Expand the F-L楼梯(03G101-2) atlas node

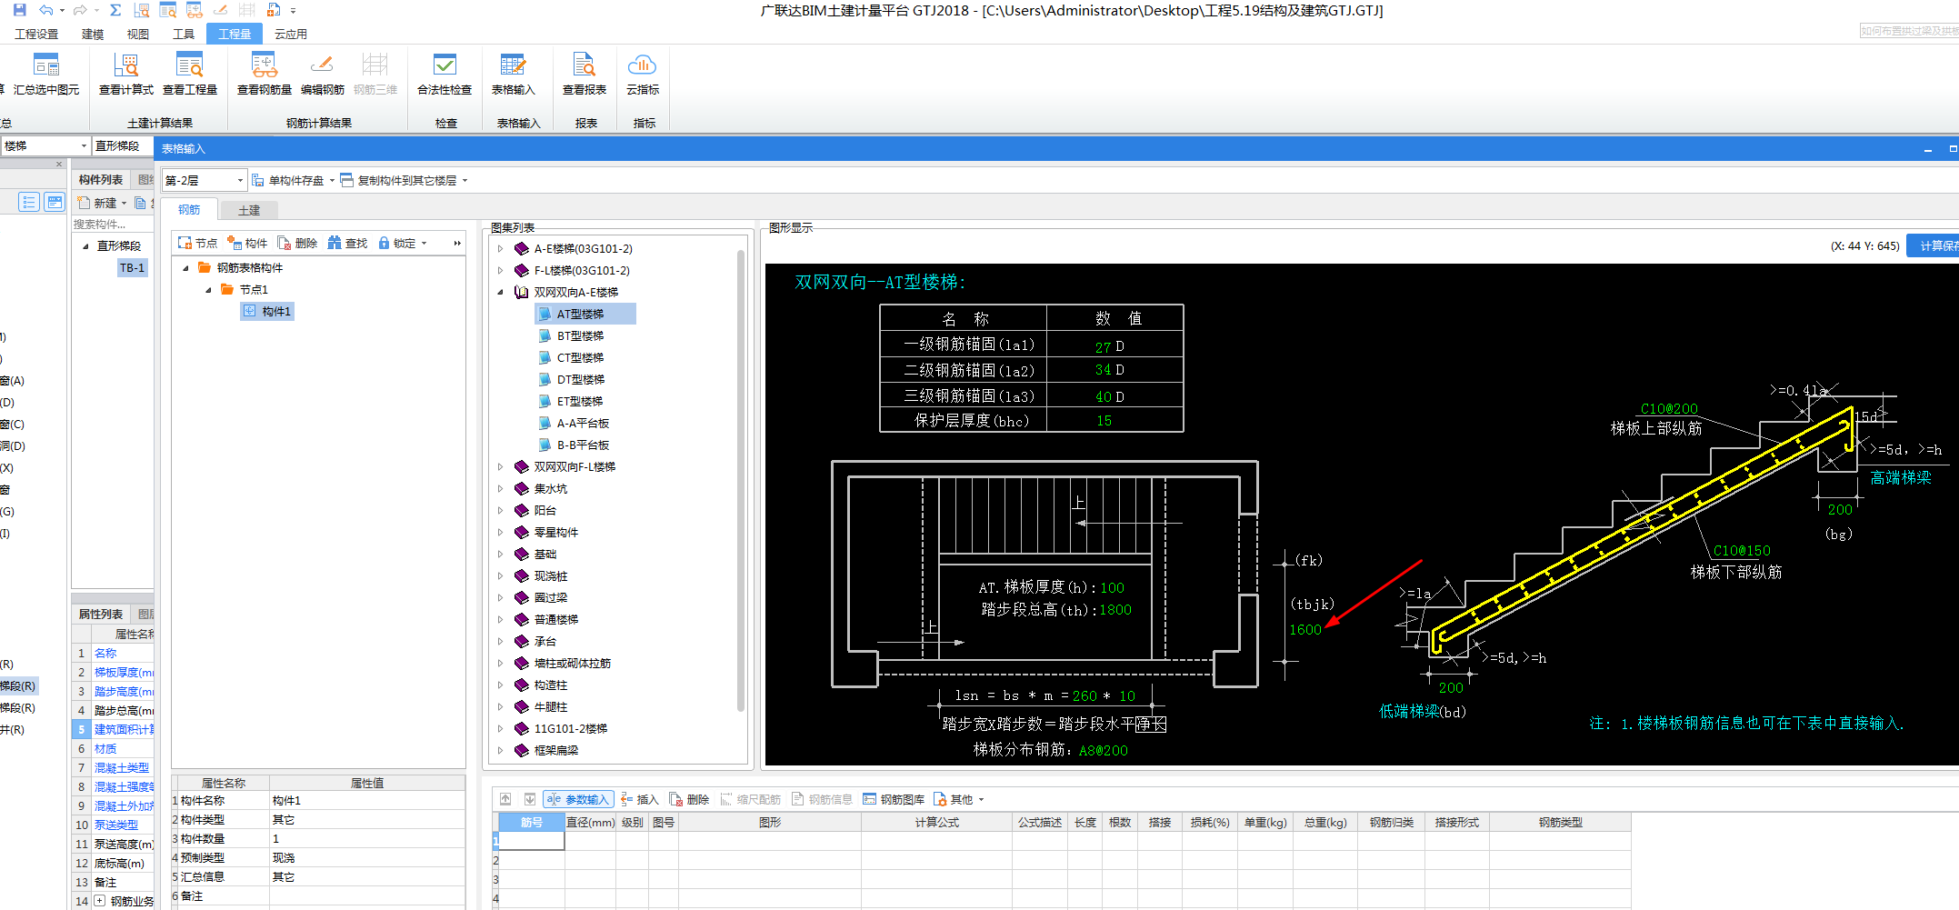pyautogui.click(x=500, y=270)
